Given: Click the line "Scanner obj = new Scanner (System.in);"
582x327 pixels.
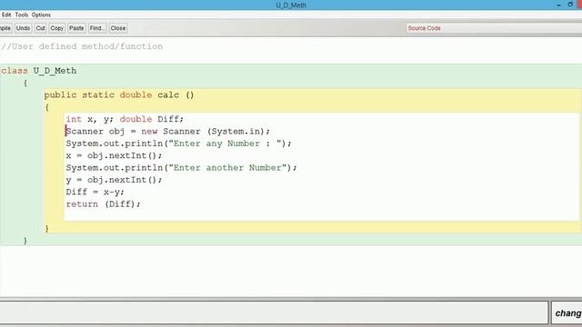Looking at the screenshot, I should [167, 131].
